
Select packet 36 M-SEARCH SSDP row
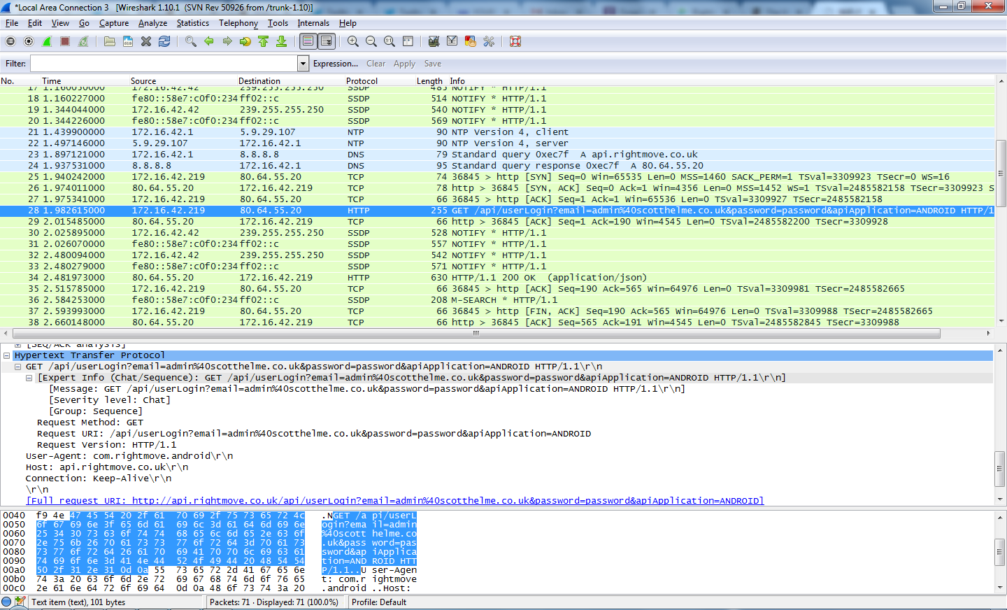497,300
